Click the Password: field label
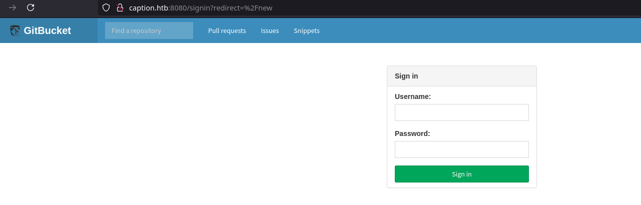Viewport: 641px width, 205px height. 412,133
